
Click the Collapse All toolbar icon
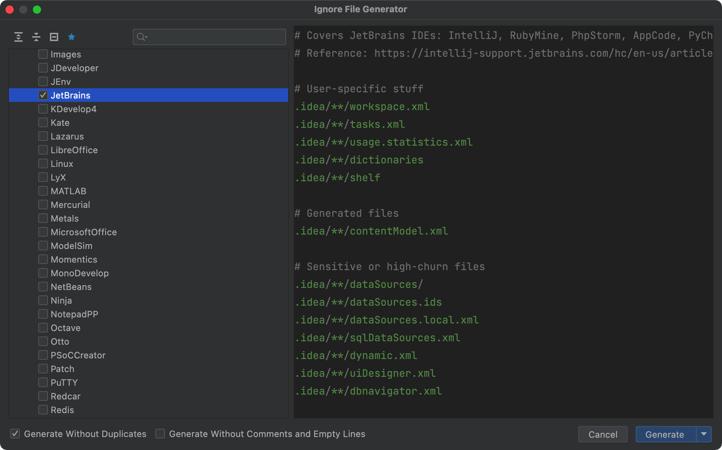pyautogui.click(x=36, y=37)
